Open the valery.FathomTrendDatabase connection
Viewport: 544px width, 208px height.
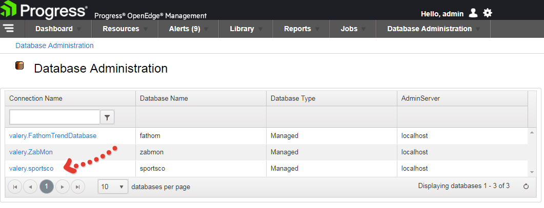[x=53, y=136]
